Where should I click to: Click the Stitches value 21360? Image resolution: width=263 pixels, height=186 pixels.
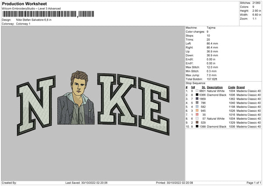pos(256,3)
